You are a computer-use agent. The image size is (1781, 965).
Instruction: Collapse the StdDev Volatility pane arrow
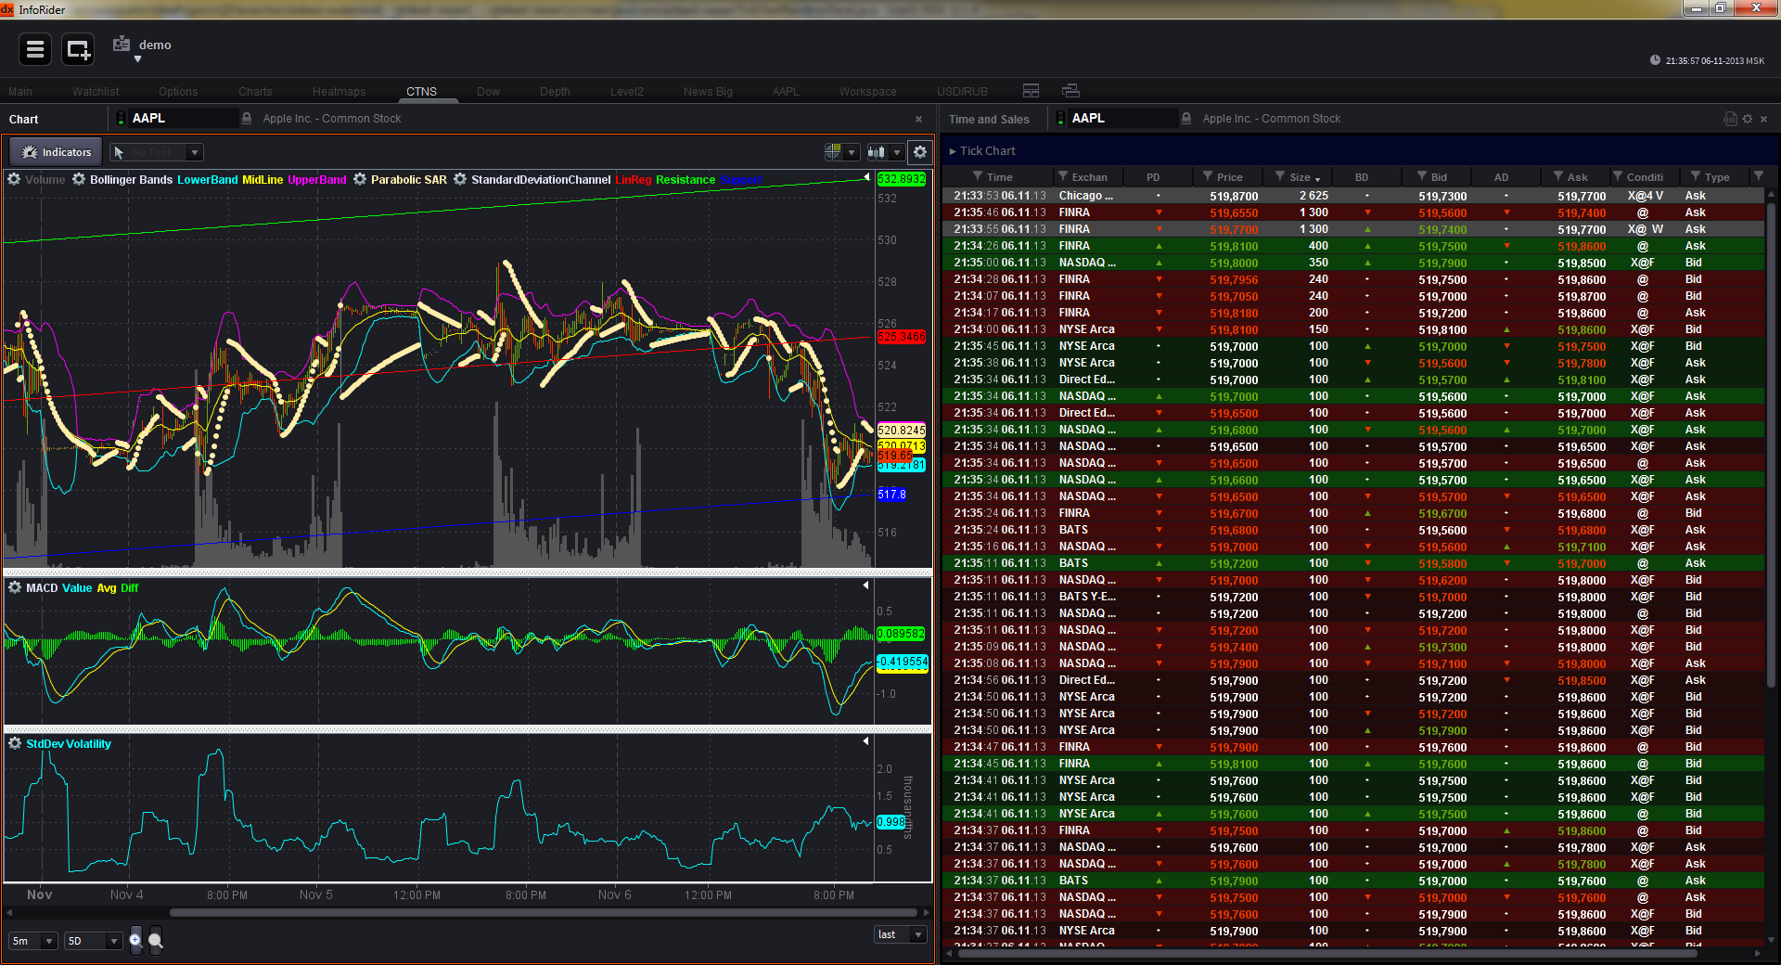[x=865, y=741]
